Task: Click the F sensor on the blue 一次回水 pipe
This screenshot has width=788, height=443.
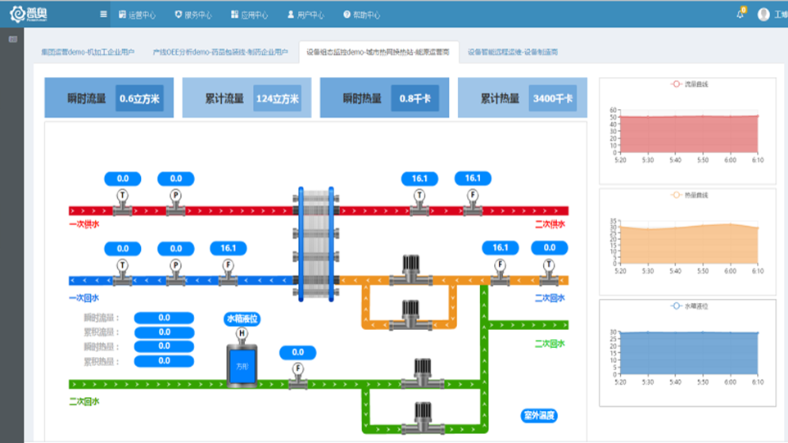Action: pos(229,272)
